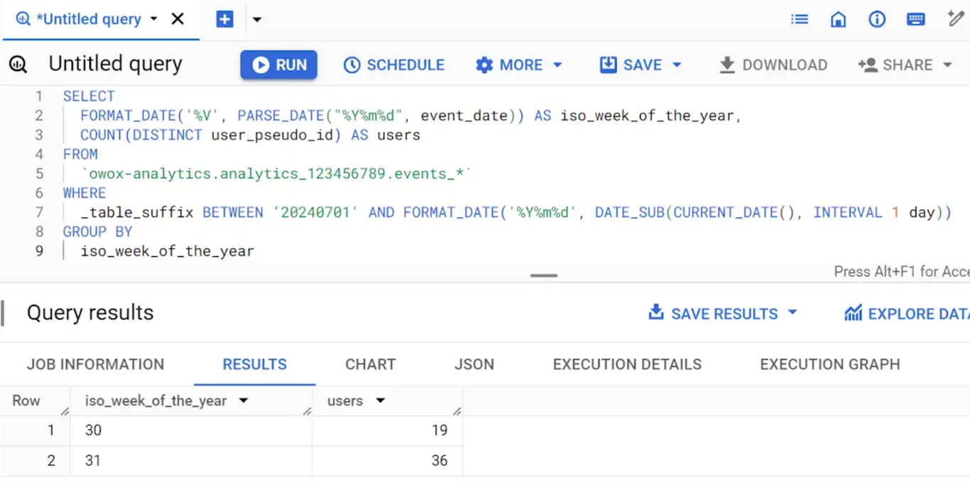
Task: Open the SHARE menu
Action: (905, 65)
